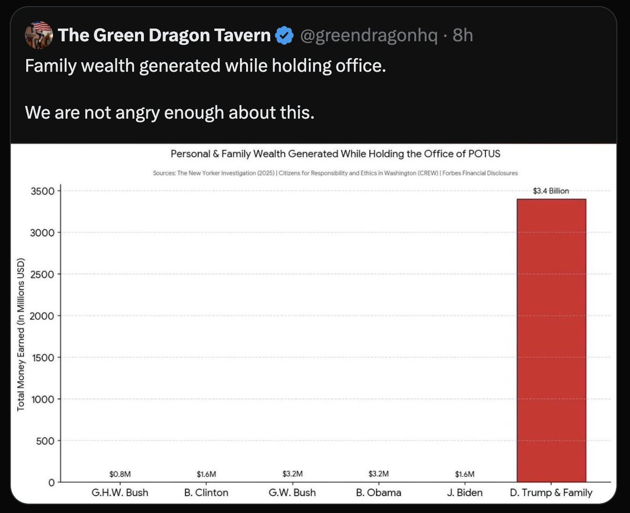Click the B. Clinton axis label
Image resolution: width=630 pixels, height=513 pixels.
tap(206, 493)
